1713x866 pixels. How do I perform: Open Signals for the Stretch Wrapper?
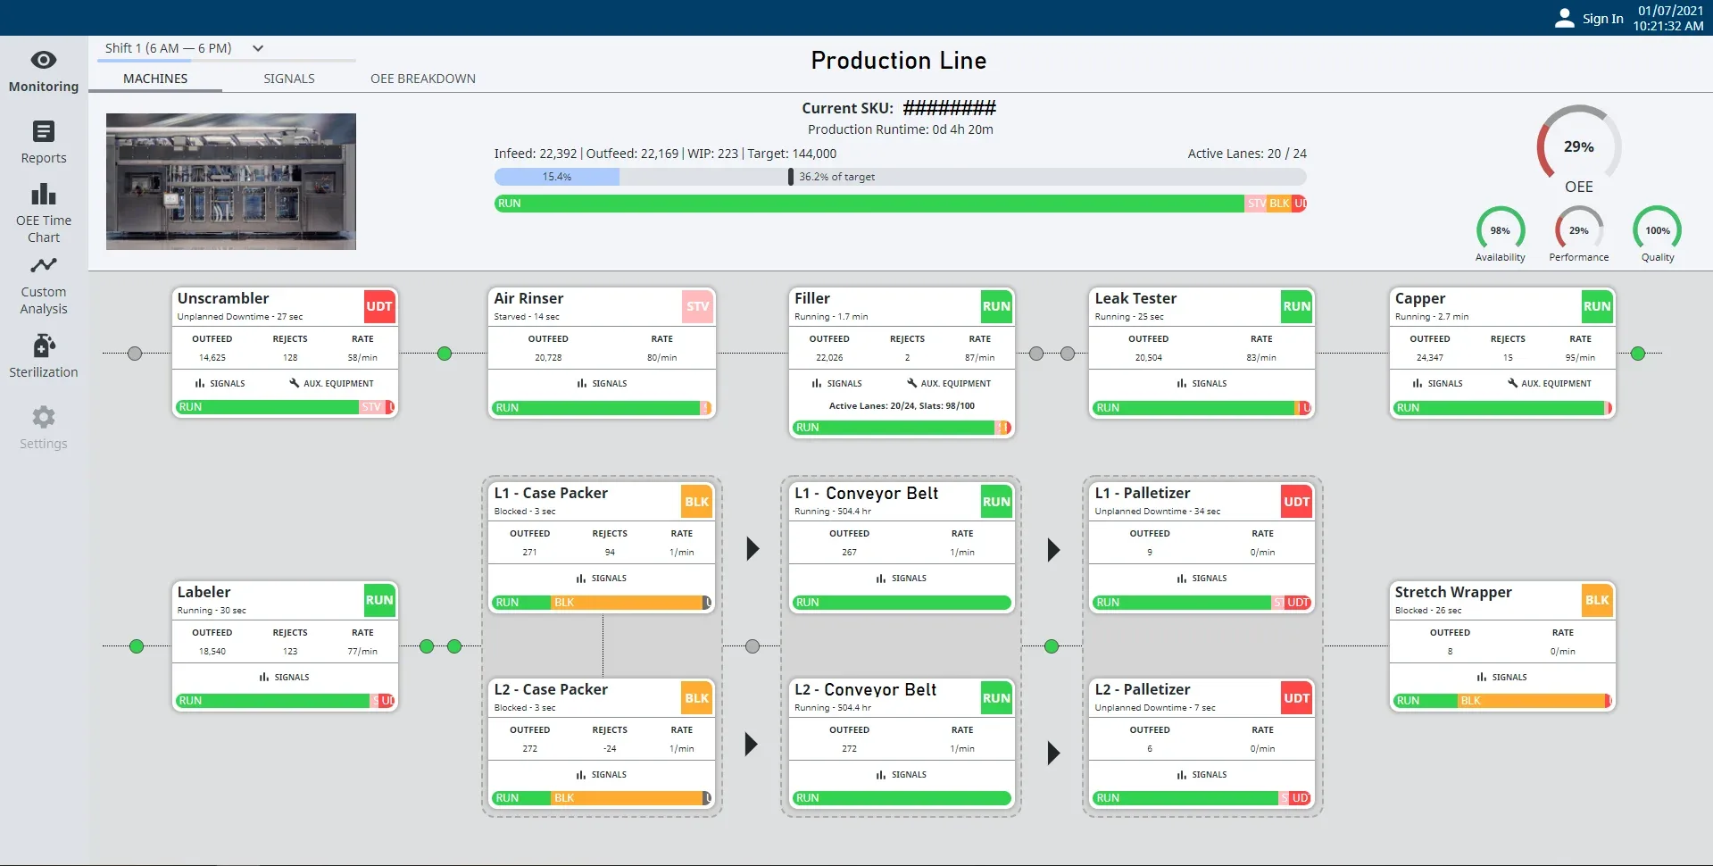coord(1501,677)
